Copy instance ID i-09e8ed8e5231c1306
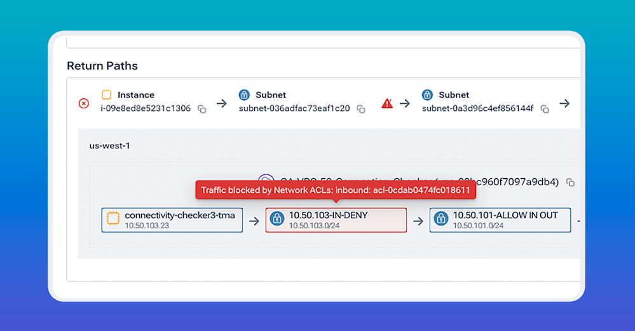Screen dimensions: 635x331 pyautogui.click(x=201, y=109)
